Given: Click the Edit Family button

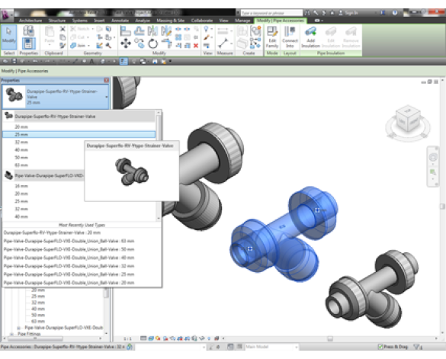Looking at the screenshot, I should (x=272, y=37).
